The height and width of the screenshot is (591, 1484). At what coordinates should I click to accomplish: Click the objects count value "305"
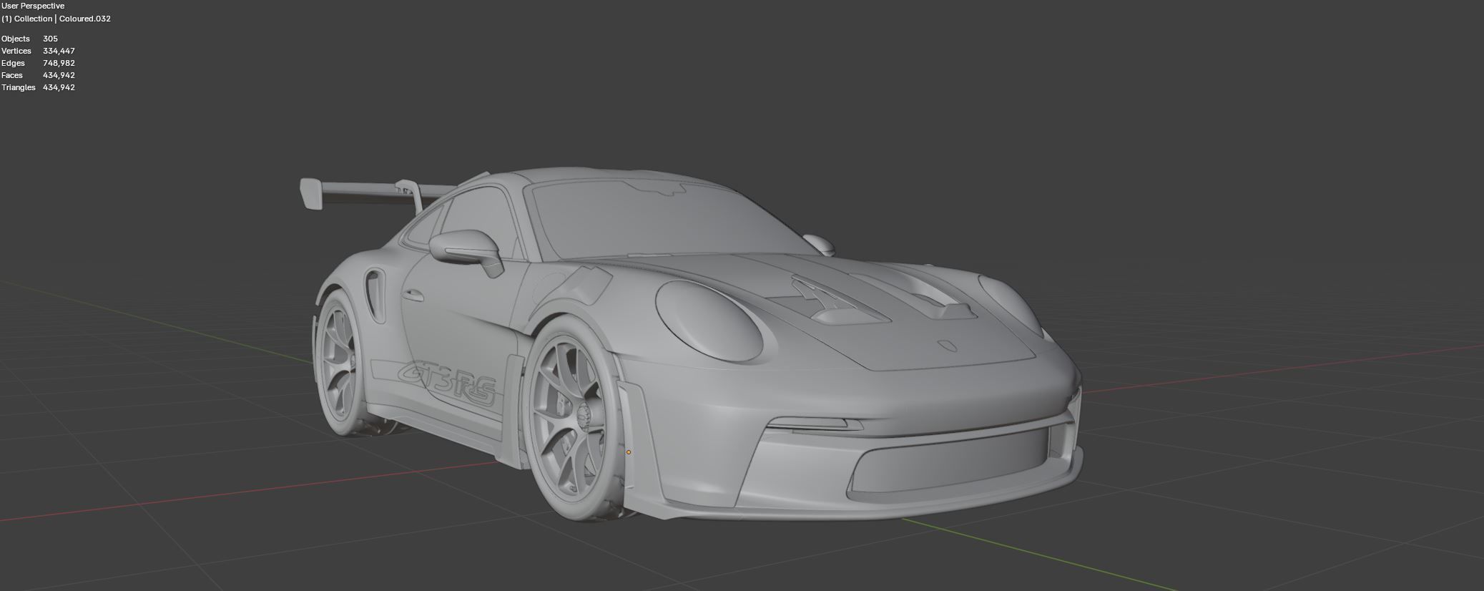point(50,39)
